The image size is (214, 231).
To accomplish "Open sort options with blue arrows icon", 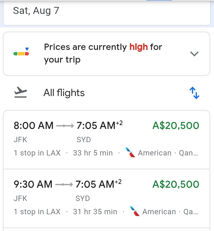I will 194,93.
